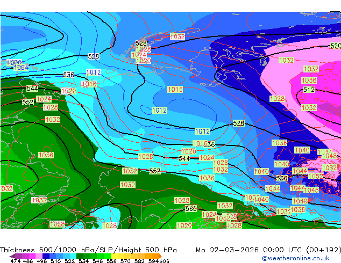
Task: Click the 1004 pressure label on the map
Action: [21, 68]
